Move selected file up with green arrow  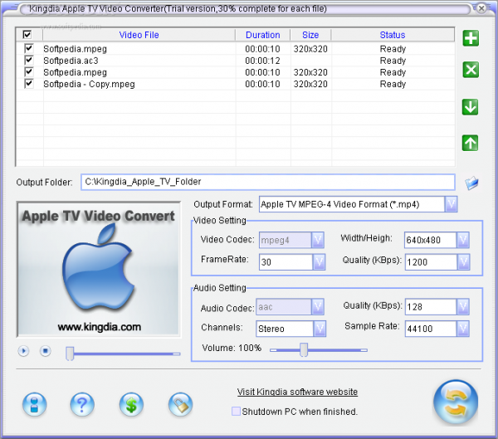[x=471, y=143]
